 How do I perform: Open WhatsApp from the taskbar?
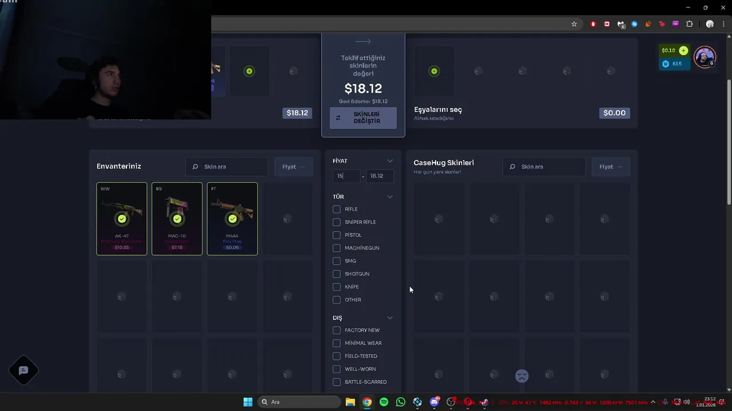[400, 402]
